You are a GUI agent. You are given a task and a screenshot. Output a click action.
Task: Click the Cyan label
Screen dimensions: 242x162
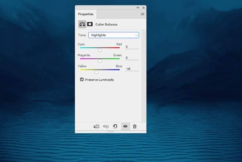(x=81, y=44)
